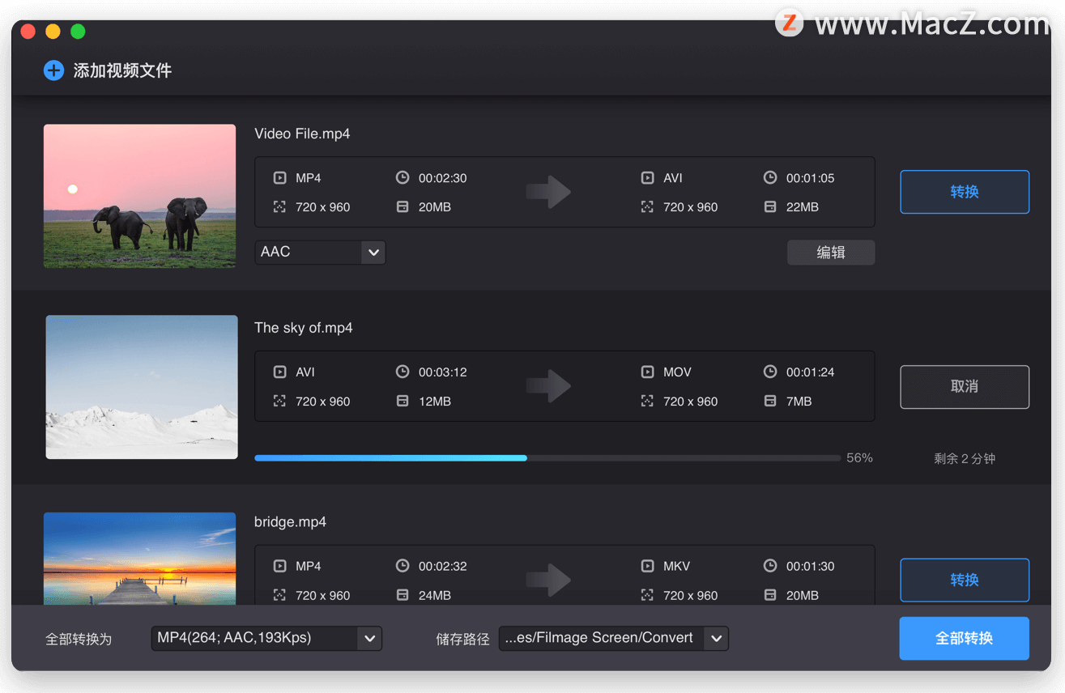This screenshot has width=1065, height=693.
Task: Click the 添加视频文件 label
Action: (122, 70)
